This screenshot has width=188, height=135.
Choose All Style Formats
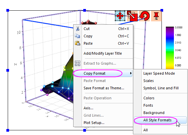click(160, 120)
